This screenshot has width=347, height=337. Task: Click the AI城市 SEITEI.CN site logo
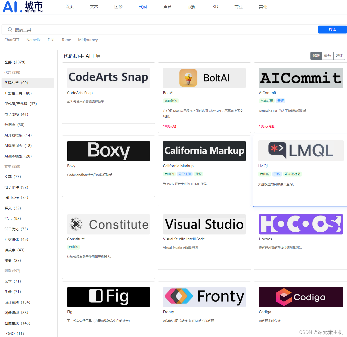coord(23,7)
